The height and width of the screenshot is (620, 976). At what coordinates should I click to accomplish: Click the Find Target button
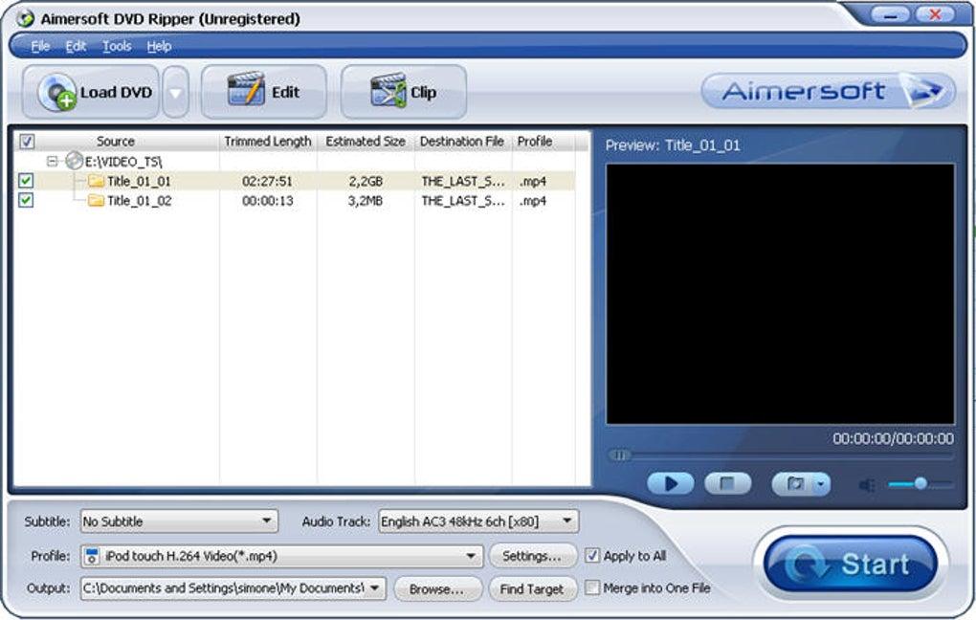pos(532,588)
